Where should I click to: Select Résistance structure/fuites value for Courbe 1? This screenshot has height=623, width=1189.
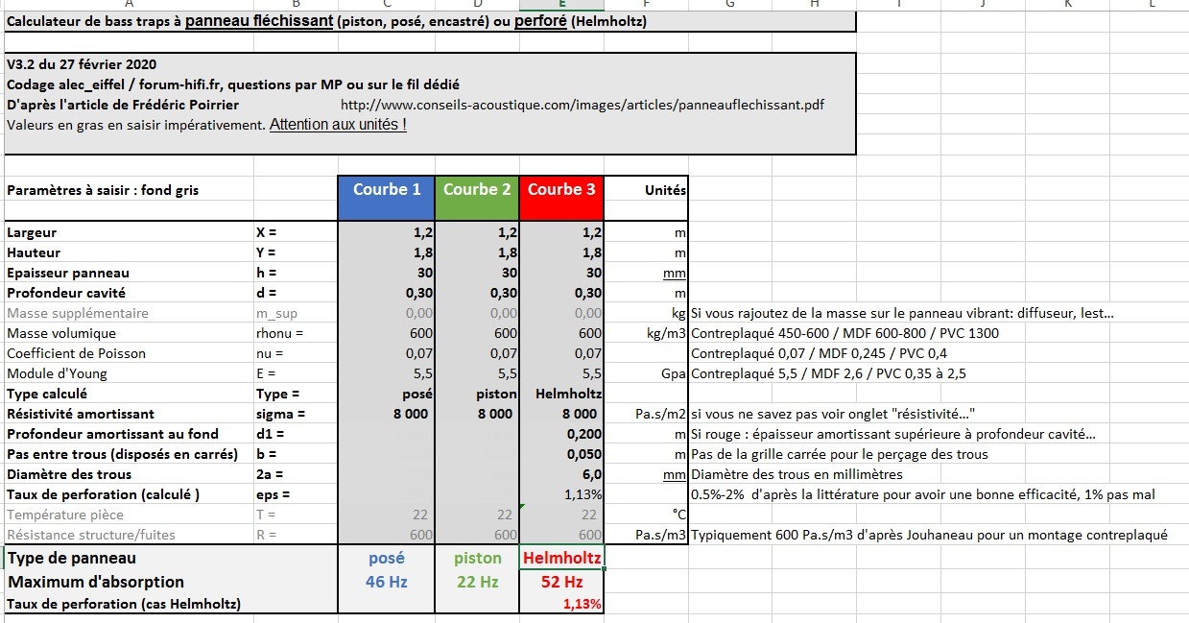pos(387,535)
